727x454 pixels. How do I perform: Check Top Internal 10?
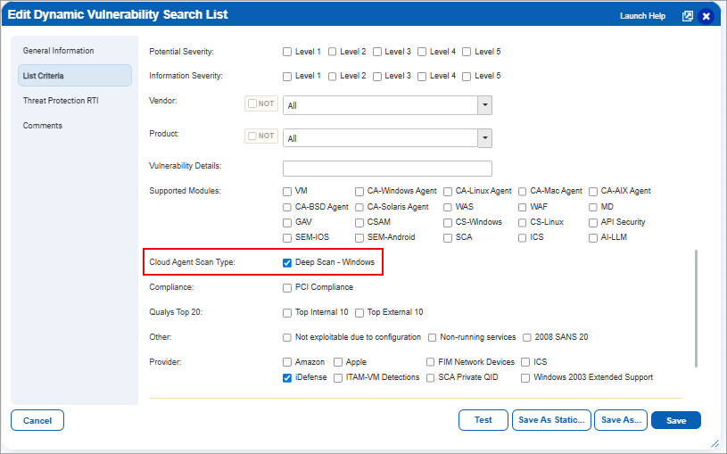(x=287, y=313)
